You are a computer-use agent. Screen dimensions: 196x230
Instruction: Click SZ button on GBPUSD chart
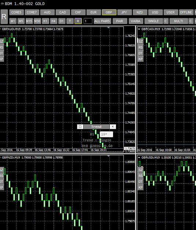pyautogui.click(x=141, y=170)
